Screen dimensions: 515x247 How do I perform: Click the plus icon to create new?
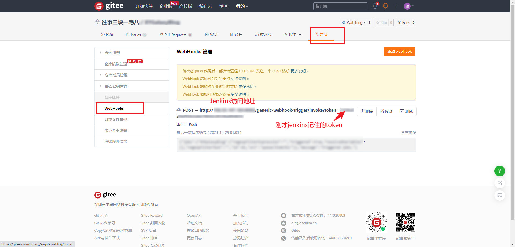click(x=396, y=6)
